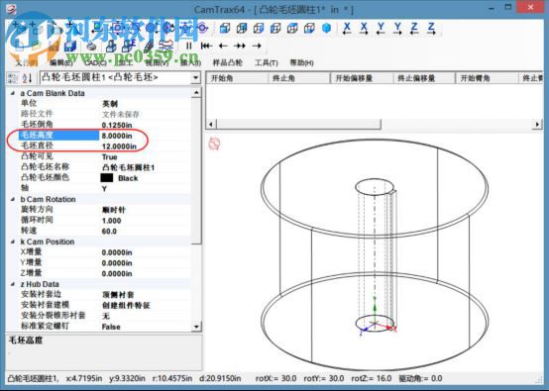
Task: Open the 凸轮毛坯圆柱1 object dropdown
Action: tap(196, 77)
